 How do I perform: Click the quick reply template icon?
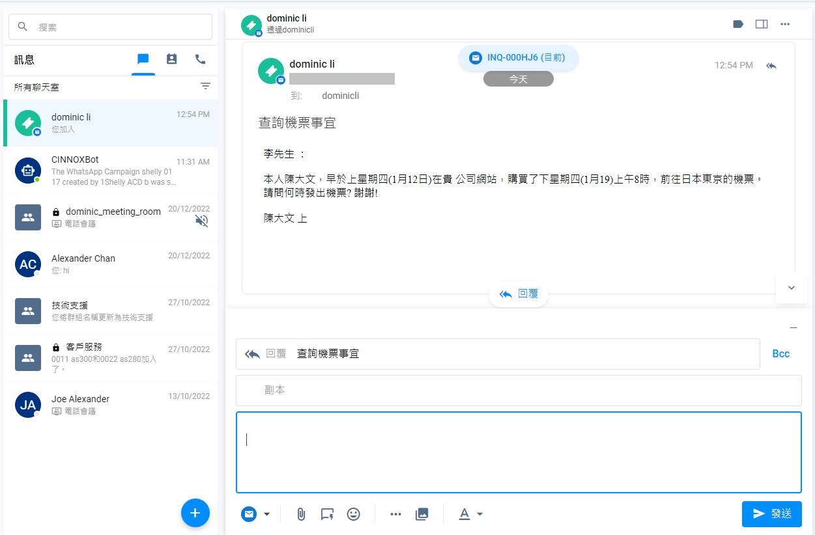coord(327,514)
